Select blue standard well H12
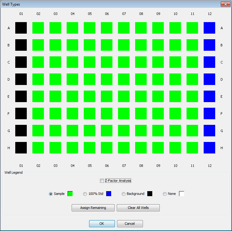The image size is (232, 231). coord(209,148)
